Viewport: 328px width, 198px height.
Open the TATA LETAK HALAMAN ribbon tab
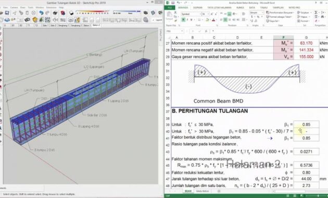[x=219, y=7]
